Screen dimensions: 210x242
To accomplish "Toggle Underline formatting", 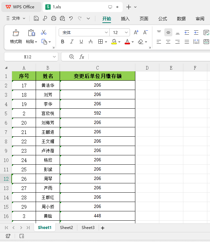I will pos(81,42).
